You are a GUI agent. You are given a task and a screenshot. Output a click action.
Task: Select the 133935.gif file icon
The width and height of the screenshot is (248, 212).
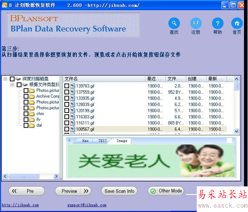point(73,98)
